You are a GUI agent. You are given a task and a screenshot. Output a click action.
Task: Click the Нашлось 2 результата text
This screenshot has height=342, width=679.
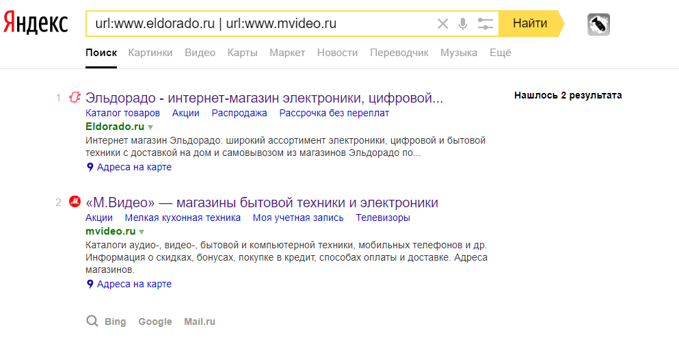point(568,95)
